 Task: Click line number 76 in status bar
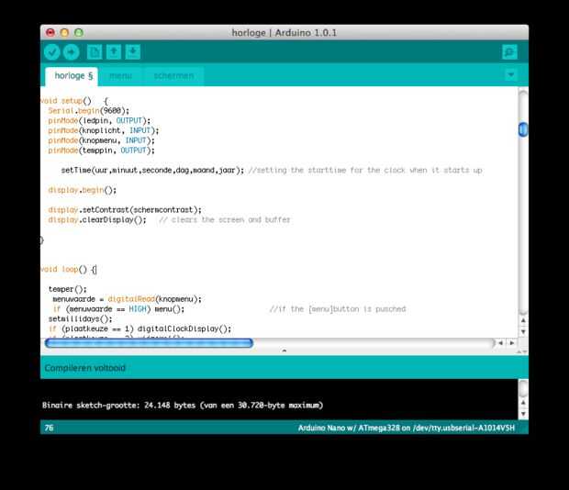(49, 428)
